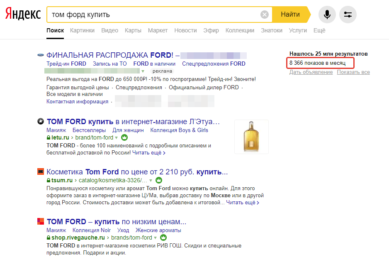The height and width of the screenshot is (262, 389).
Task: Expand dropdown arrow after tsum.ru catalog path
Action: pyautogui.click(x=151, y=181)
